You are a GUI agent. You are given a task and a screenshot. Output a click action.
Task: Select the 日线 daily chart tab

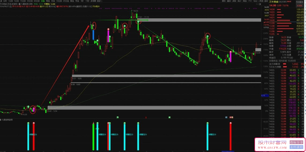point(43,1)
